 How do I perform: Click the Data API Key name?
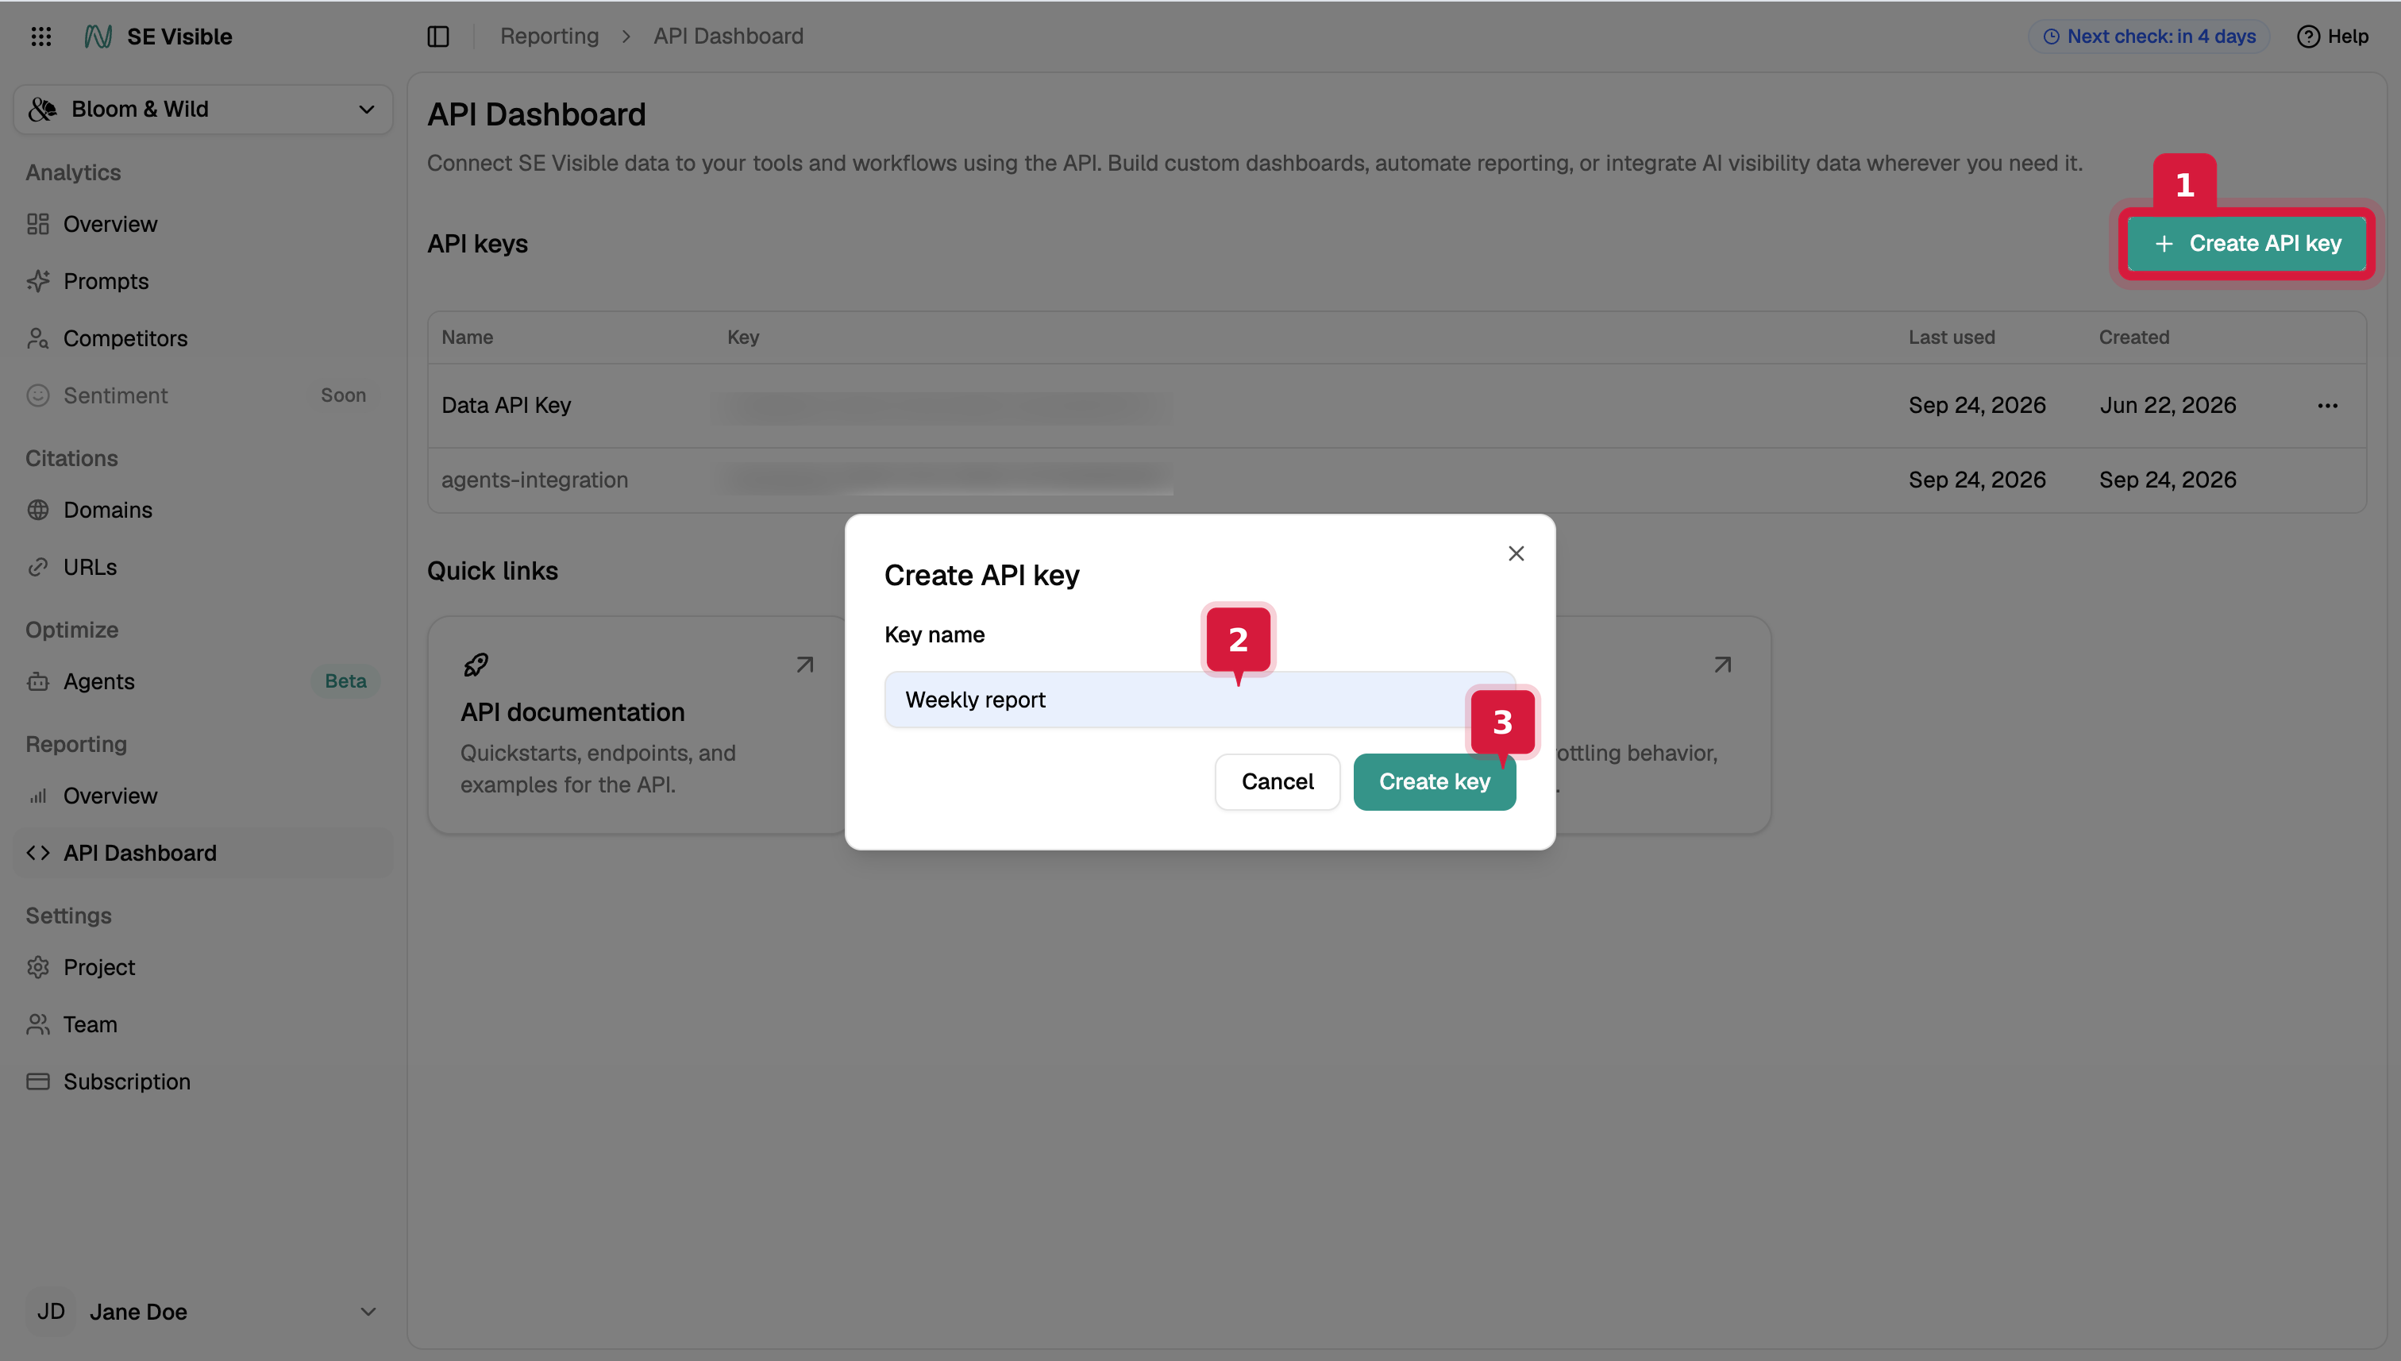tap(506, 406)
